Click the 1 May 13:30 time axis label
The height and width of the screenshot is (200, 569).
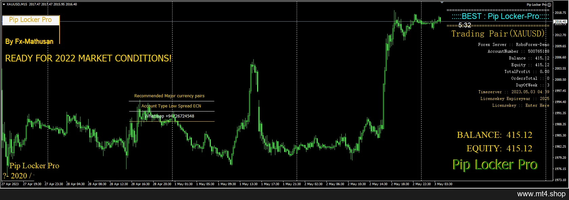[248, 184]
